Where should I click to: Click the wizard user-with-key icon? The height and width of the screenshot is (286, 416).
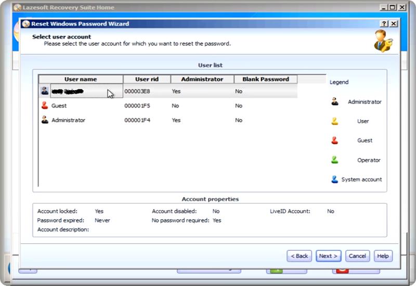(x=383, y=41)
